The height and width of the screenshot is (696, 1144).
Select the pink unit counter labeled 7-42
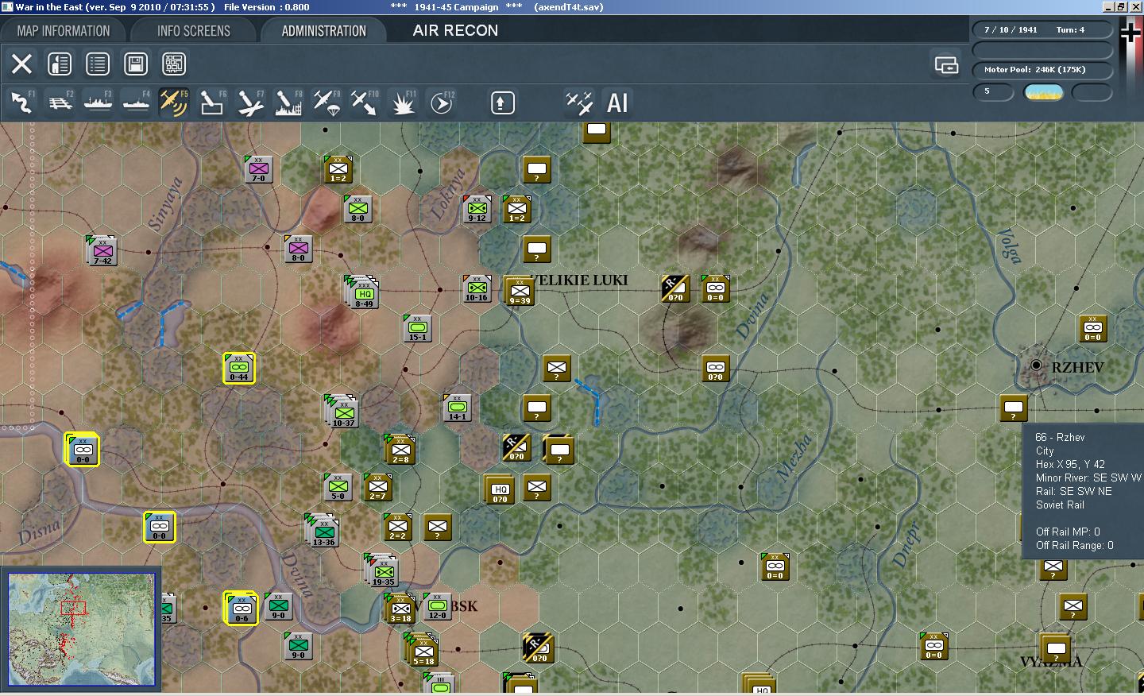(102, 250)
